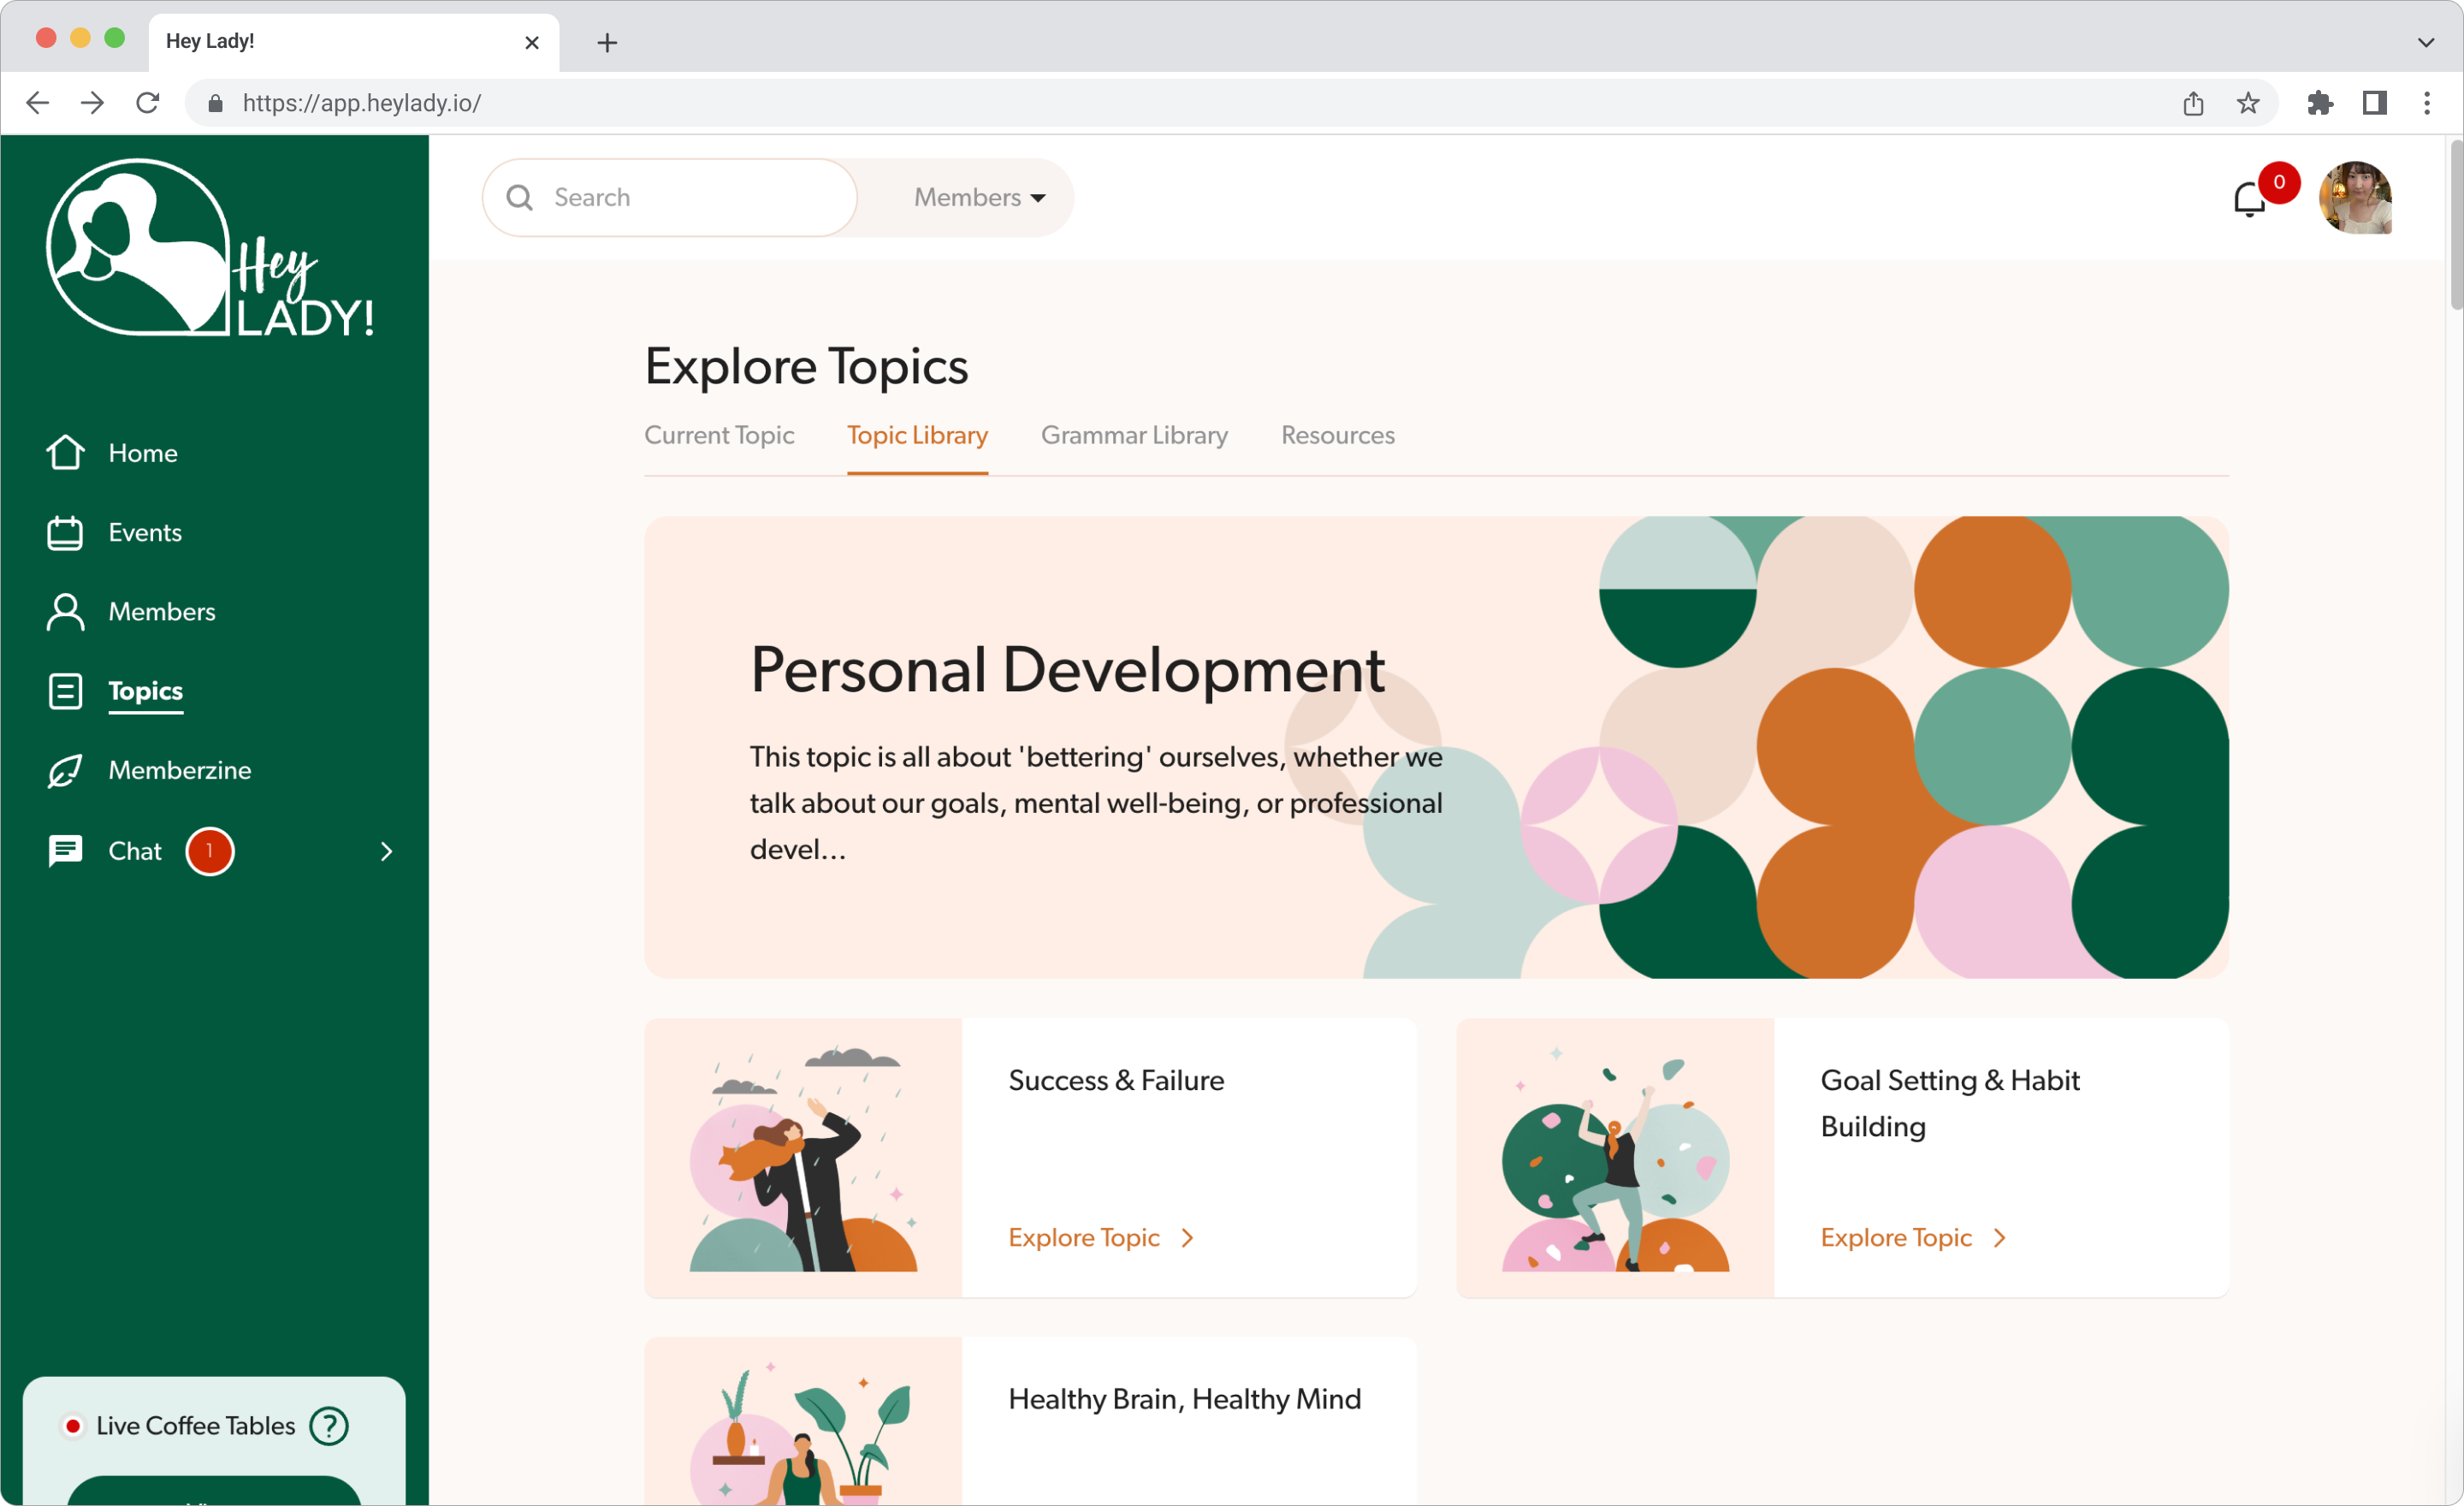
Task: Open notifications bell icon
Action: tap(2249, 199)
